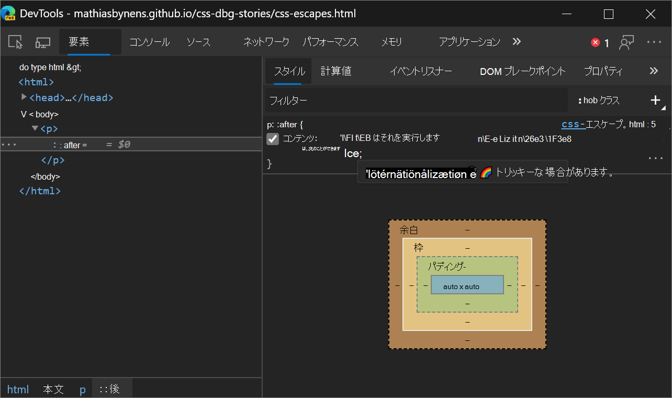672x398 pixels.
Task: Toggle the :hob element state button
Action: pos(588,101)
